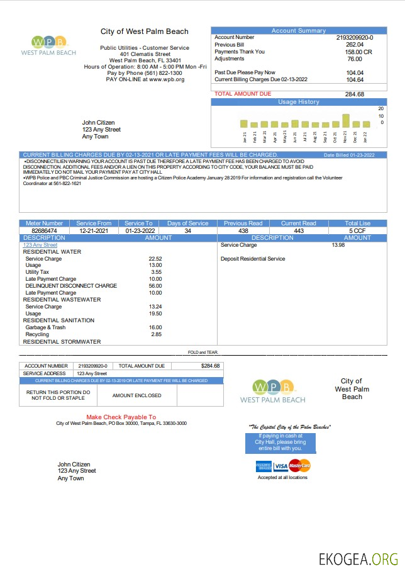405x576 pixels.
Task: Click the Service From date 12-21-2021
Action: [x=94, y=230]
